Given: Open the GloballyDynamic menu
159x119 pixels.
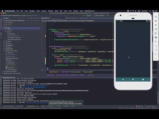Looking at the screenshot, I should [89, 11].
